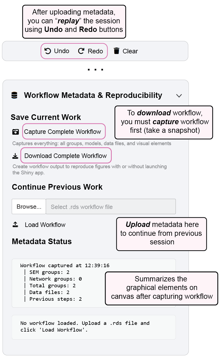Collapse the Workflow Metadata & Reproducibility panel
The height and width of the screenshot is (360, 224).
coord(179,95)
